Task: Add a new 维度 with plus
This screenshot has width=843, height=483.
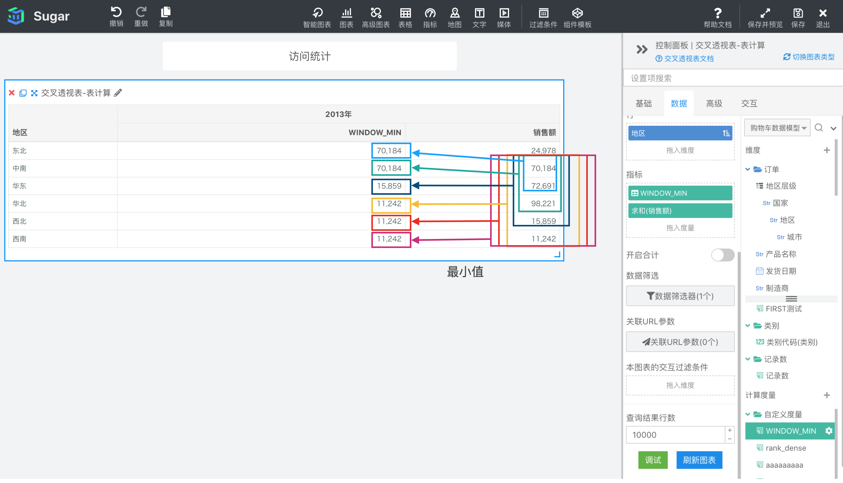Action: pyautogui.click(x=827, y=150)
